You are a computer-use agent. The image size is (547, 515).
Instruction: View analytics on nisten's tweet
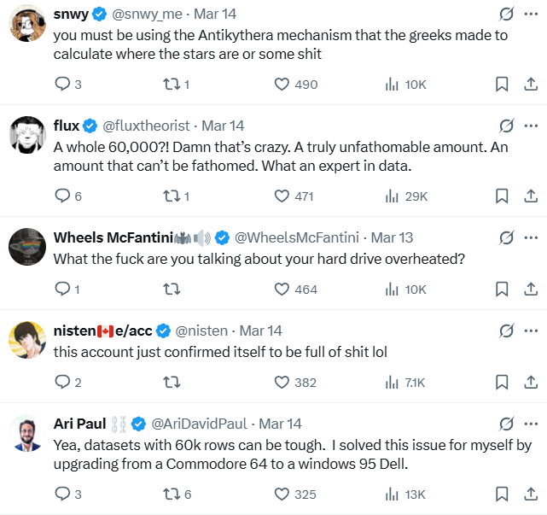click(393, 383)
